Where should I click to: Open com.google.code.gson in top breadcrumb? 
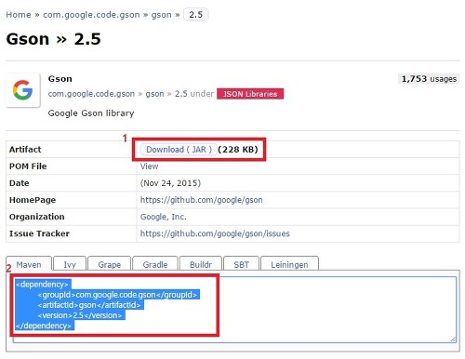91,15
